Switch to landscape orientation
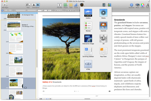The image size is (151, 101). (x=38, y=5)
